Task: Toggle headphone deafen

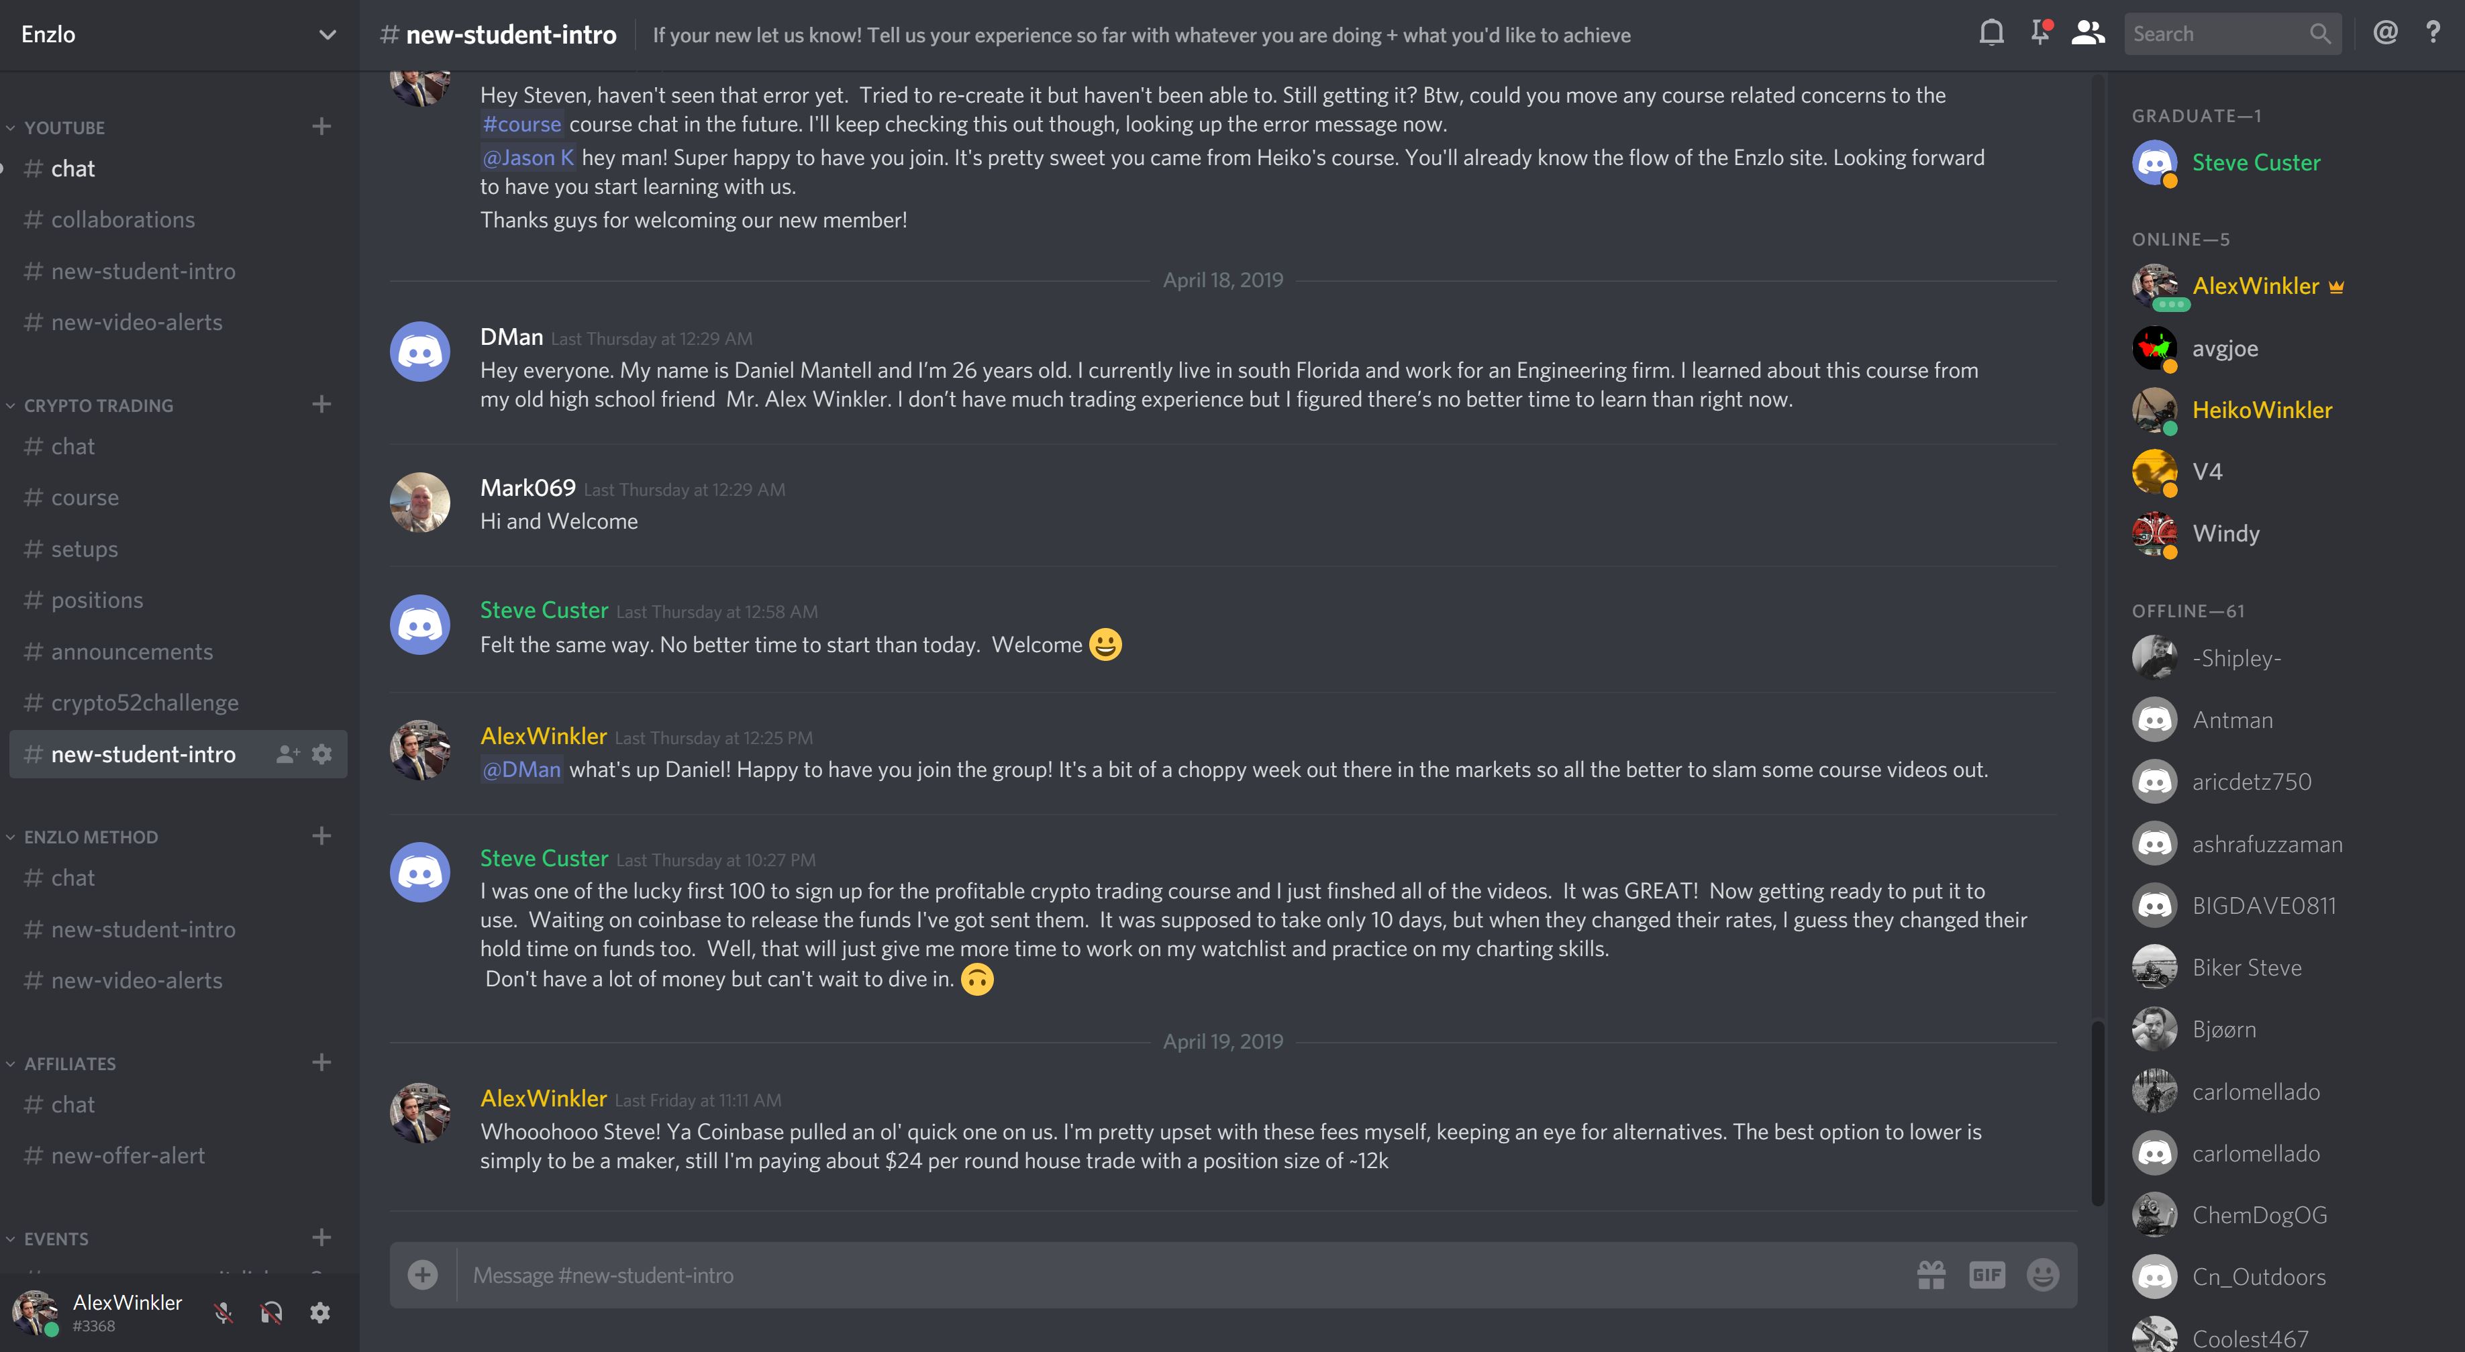Action: [x=272, y=1313]
